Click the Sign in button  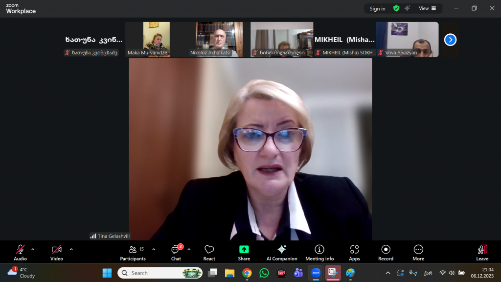377,8
